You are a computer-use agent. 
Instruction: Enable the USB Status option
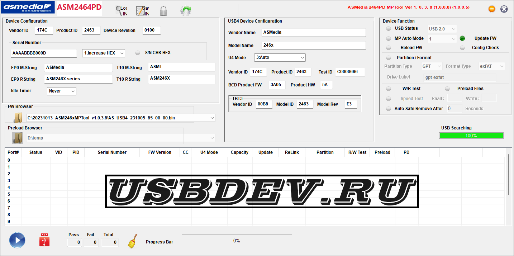coord(389,29)
